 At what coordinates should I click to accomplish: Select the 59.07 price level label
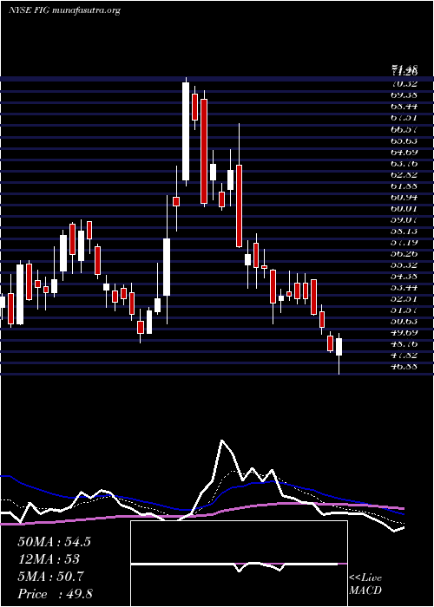404,220
